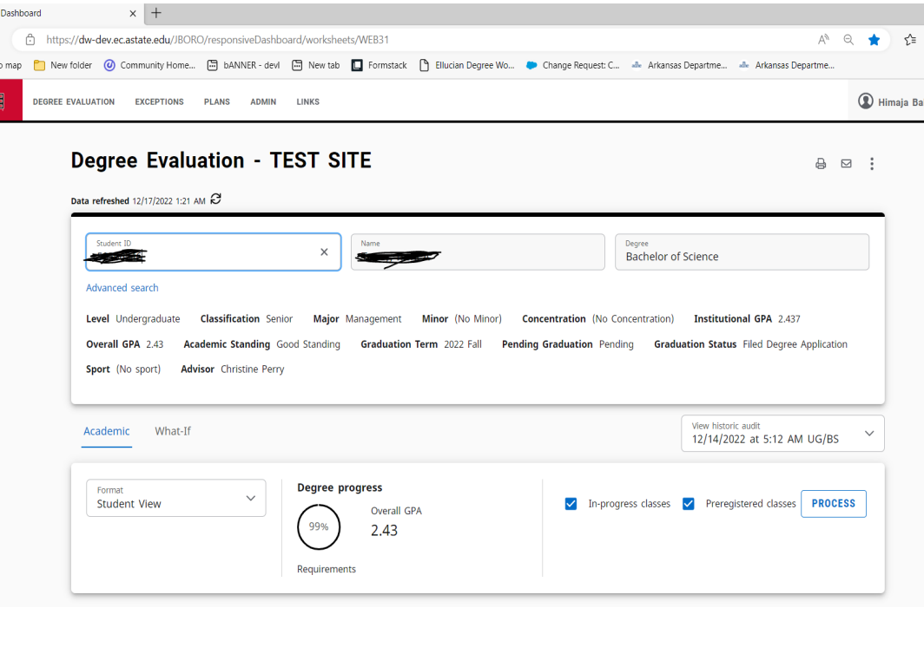
Task: Click the Degree field showing Bachelor of Science
Action: (x=742, y=252)
